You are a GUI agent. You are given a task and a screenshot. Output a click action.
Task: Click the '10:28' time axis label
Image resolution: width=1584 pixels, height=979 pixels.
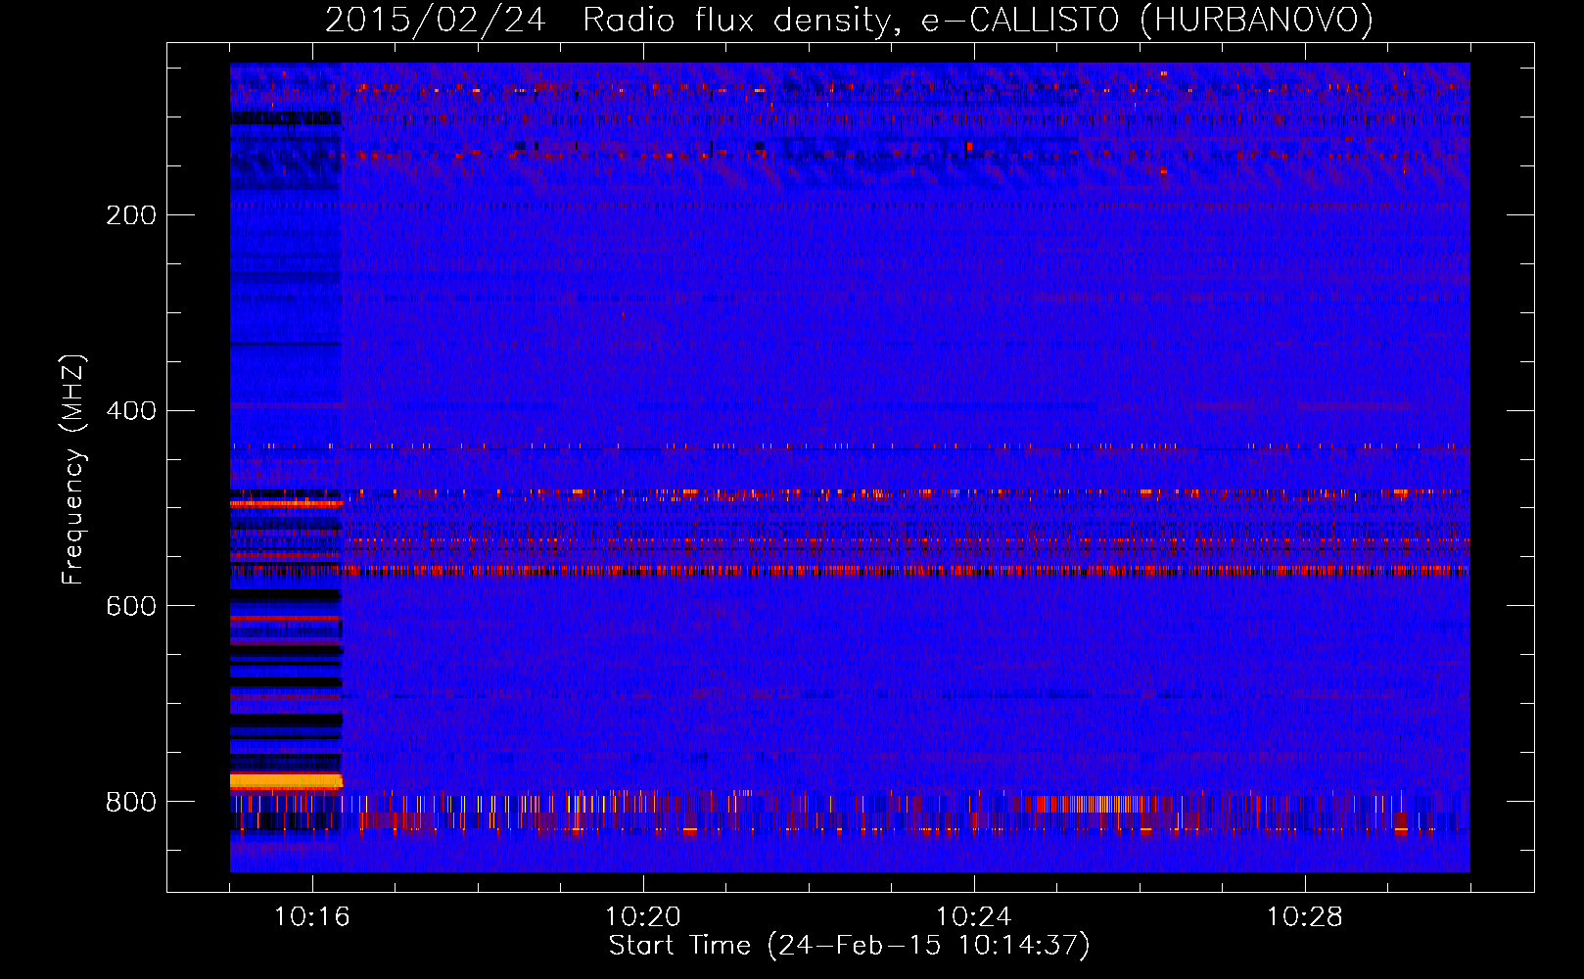[x=1305, y=917]
